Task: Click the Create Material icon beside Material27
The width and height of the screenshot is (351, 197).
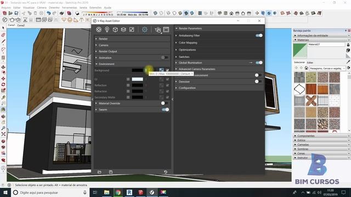Action: (348, 50)
